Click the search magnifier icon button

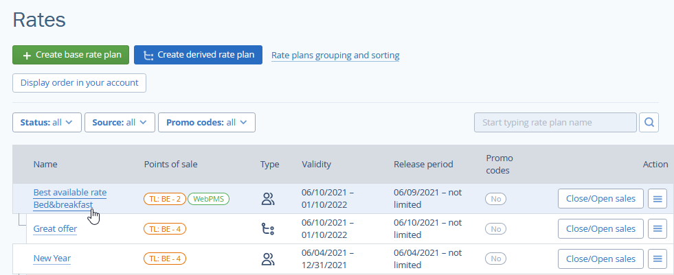point(649,123)
